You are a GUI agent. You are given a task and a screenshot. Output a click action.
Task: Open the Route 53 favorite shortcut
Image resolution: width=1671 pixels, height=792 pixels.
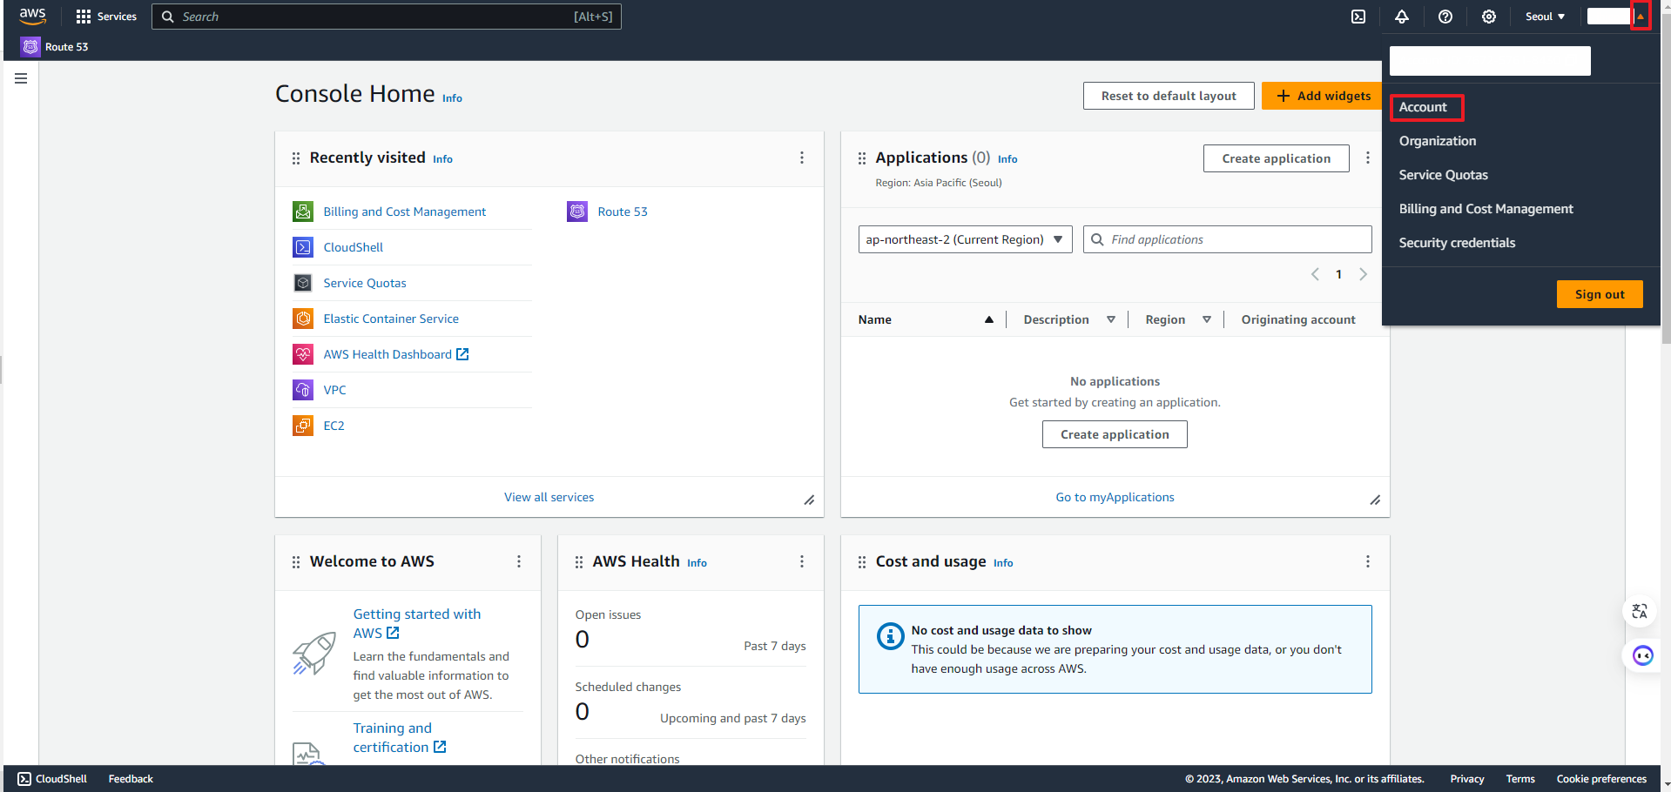pos(55,47)
